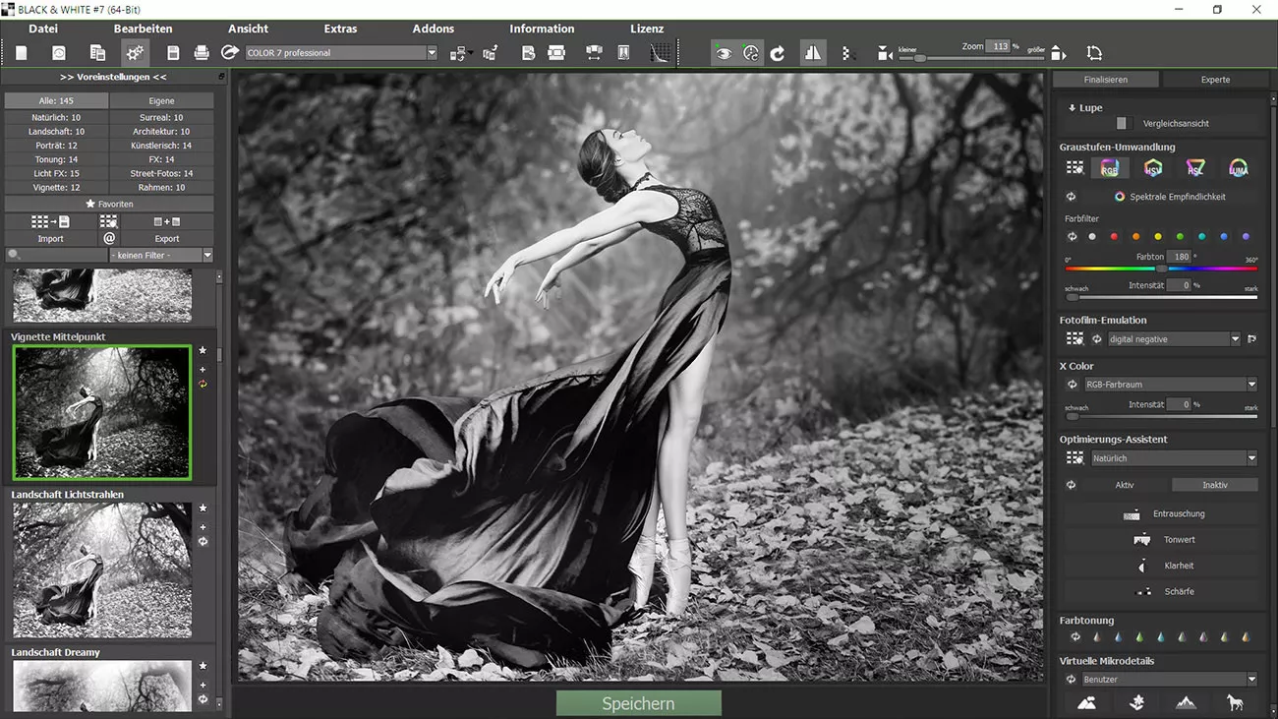Reset the Farbfilter with its cycle icon
1278x719 pixels.
pos(1072,237)
